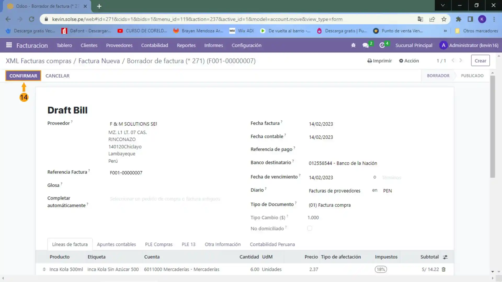Viewport: 502px width, 282px height.
Task: Open the Acción action menu
Action: pos(409,61)
